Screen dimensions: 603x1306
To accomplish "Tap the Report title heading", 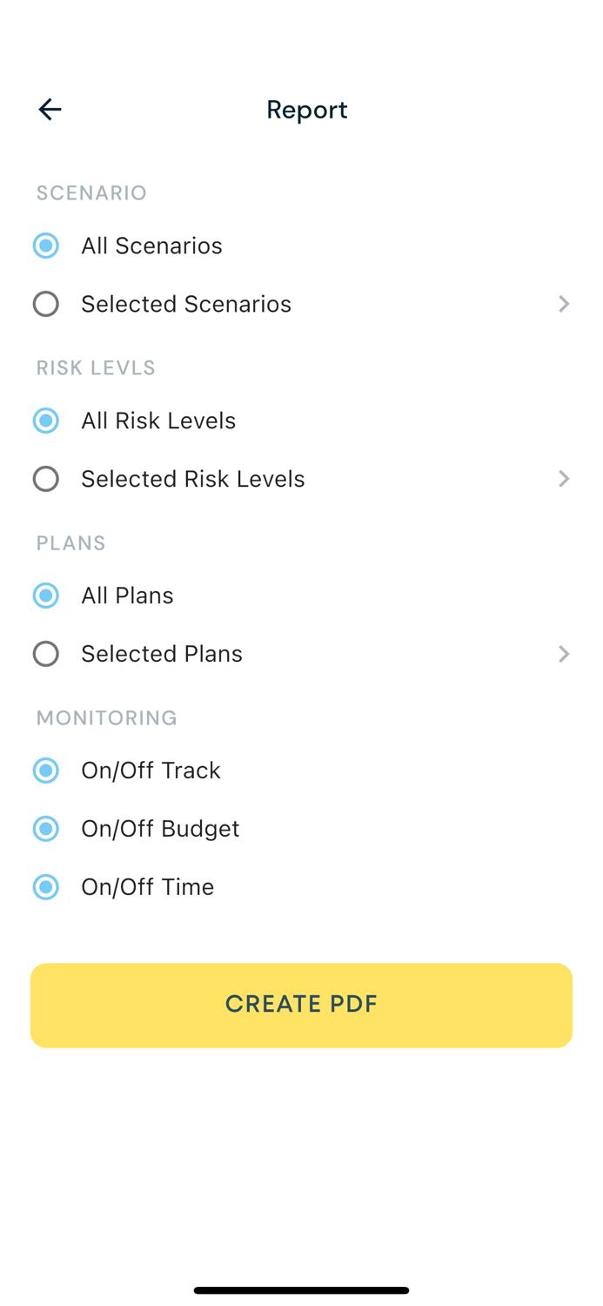I will [306, 109].
